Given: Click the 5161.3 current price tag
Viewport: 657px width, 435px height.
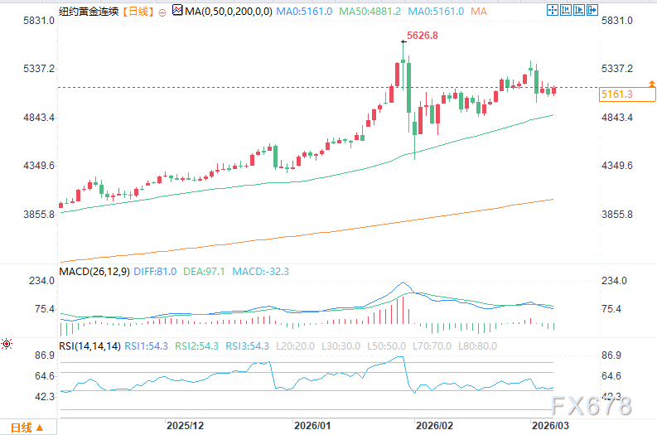Looking at the screenshot, I should (x=616, y=94).
